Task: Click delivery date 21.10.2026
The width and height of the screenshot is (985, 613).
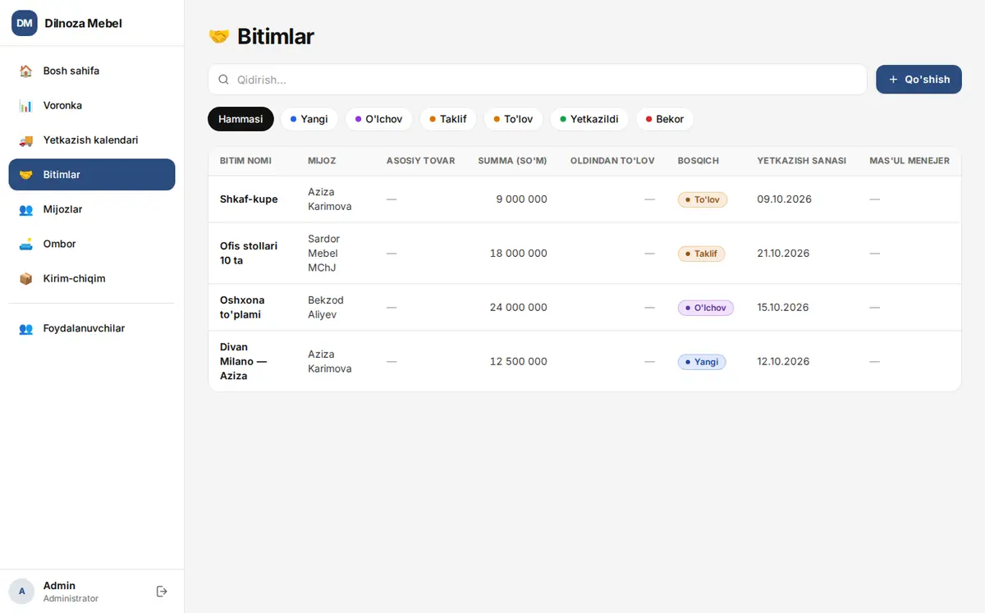Action: coord(784,254)
